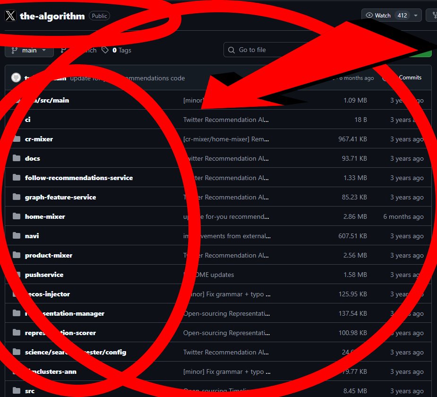The image size is (437, 397).
Task: Click the 93.71 KB size of docs
Action: (354, 158)
